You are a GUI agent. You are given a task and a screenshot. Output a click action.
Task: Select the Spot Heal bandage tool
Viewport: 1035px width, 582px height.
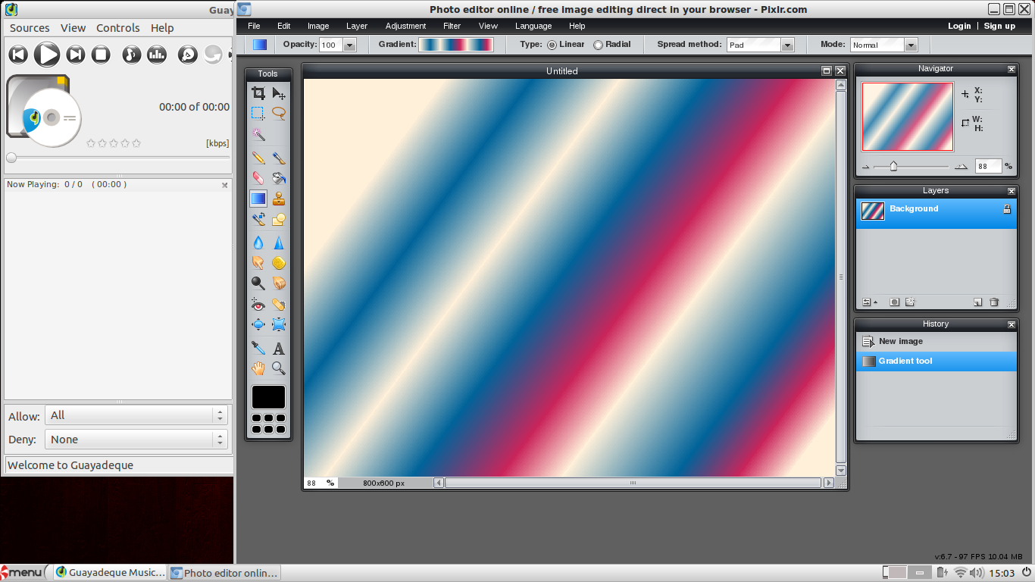point(279,304)
